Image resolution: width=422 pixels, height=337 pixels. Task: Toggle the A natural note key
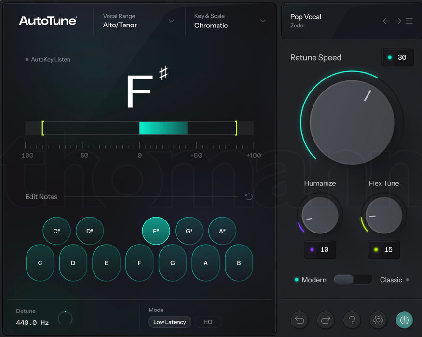pos(205,263)
